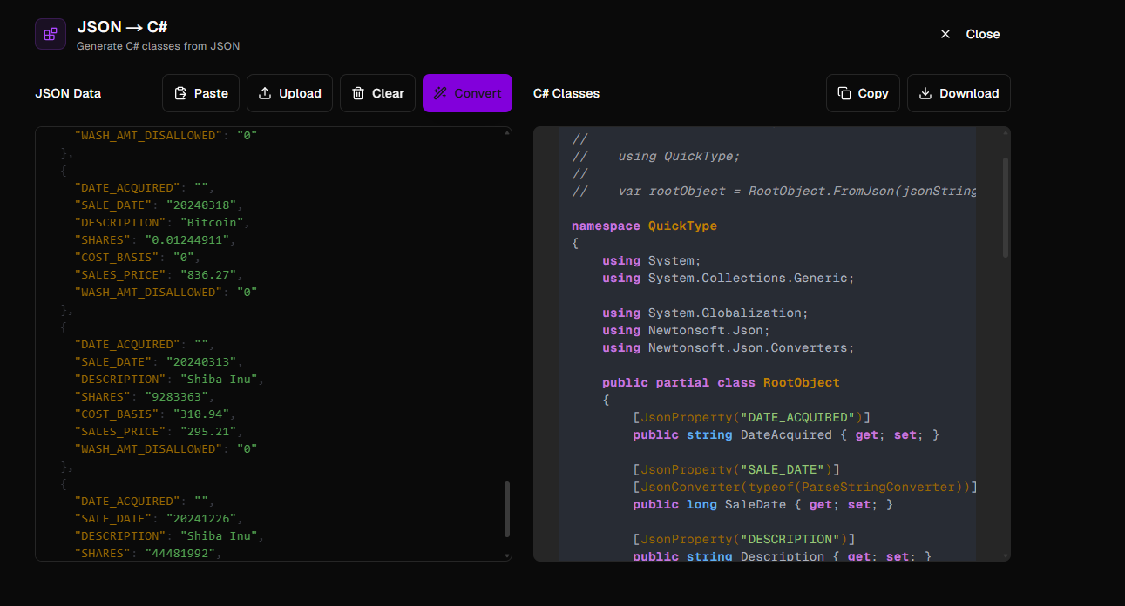Image resolution: width=1125 pixels, height=606 pixels.
Task: Click the "using QuickType;" comment line
Action: tap(656, 156)
